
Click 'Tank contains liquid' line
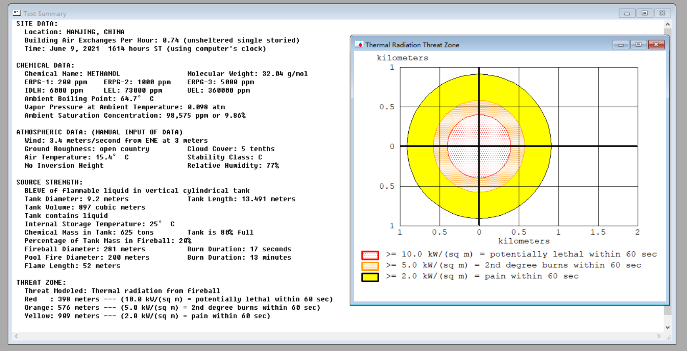point(66,216)
